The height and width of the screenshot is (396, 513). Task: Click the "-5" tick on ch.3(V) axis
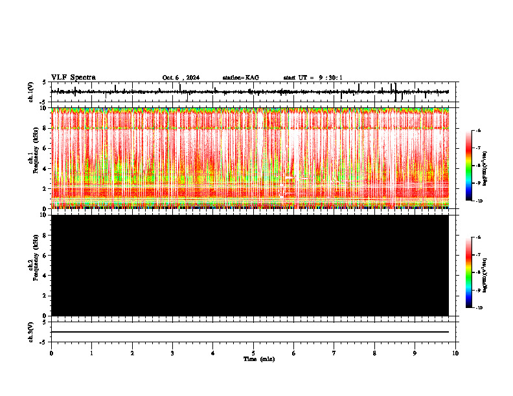(x=43, y=342)
